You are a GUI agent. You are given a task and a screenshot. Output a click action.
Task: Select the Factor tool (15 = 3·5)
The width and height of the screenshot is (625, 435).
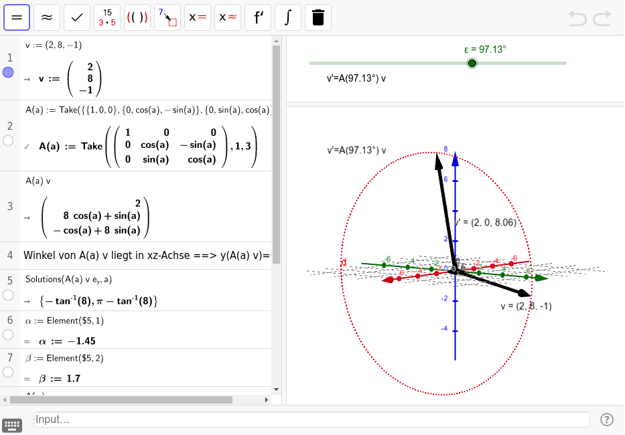(x=107, y=17)
